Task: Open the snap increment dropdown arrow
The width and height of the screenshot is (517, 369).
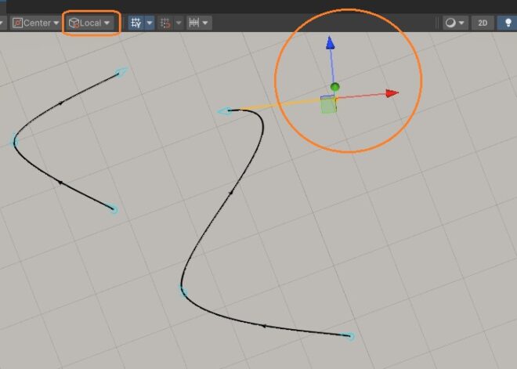Action: (205, 23)
